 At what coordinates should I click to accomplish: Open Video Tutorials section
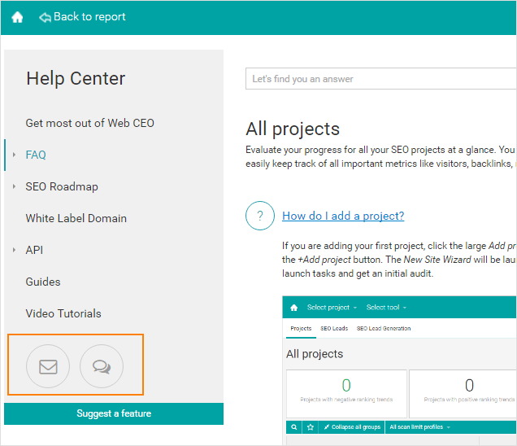point(63,313)
